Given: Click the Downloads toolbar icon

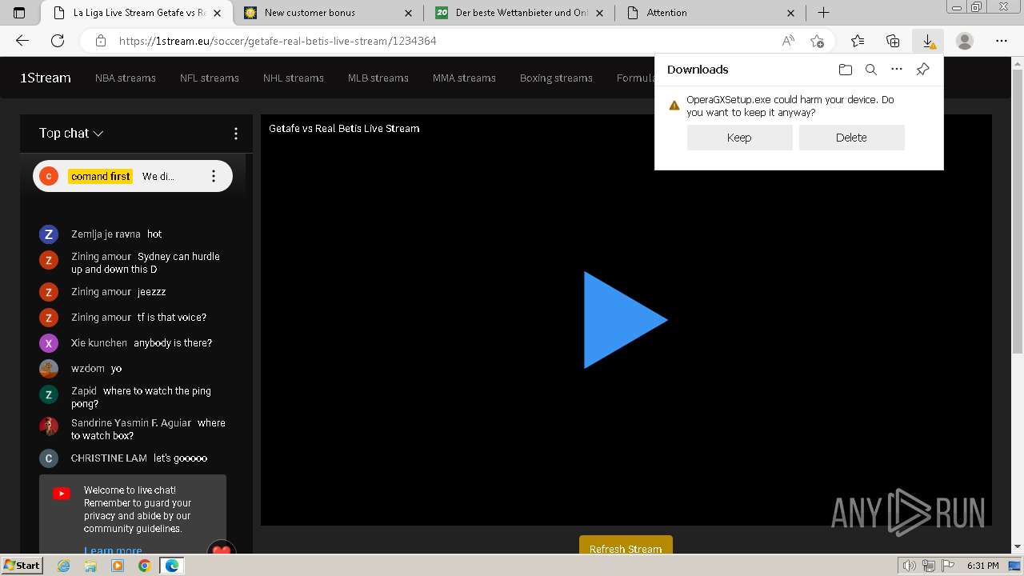Looking at the screenshot, I should 928,41.
